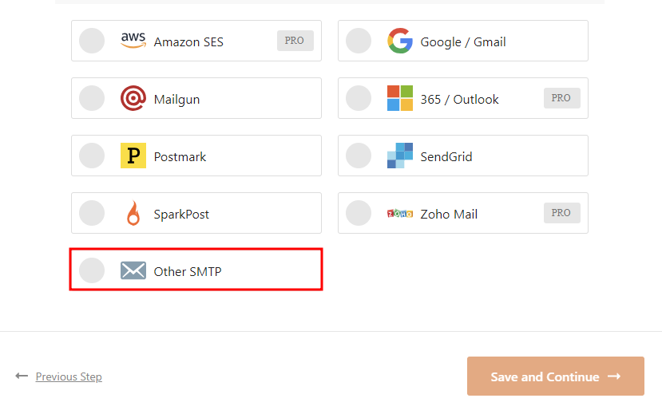Screen dimensions: 662x410
Task: Select the Google / Gmail radio button
Action: point(359,41)
